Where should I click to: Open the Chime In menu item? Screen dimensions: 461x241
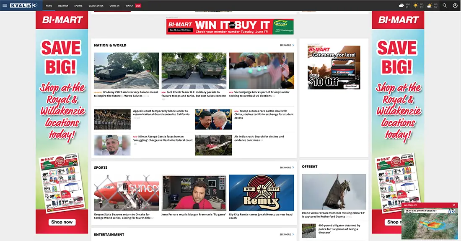[114, 5]
